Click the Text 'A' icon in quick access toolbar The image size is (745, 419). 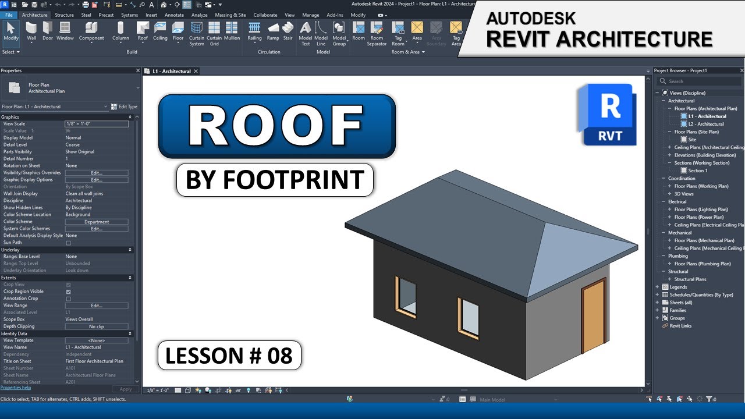[x=151, y=5]
